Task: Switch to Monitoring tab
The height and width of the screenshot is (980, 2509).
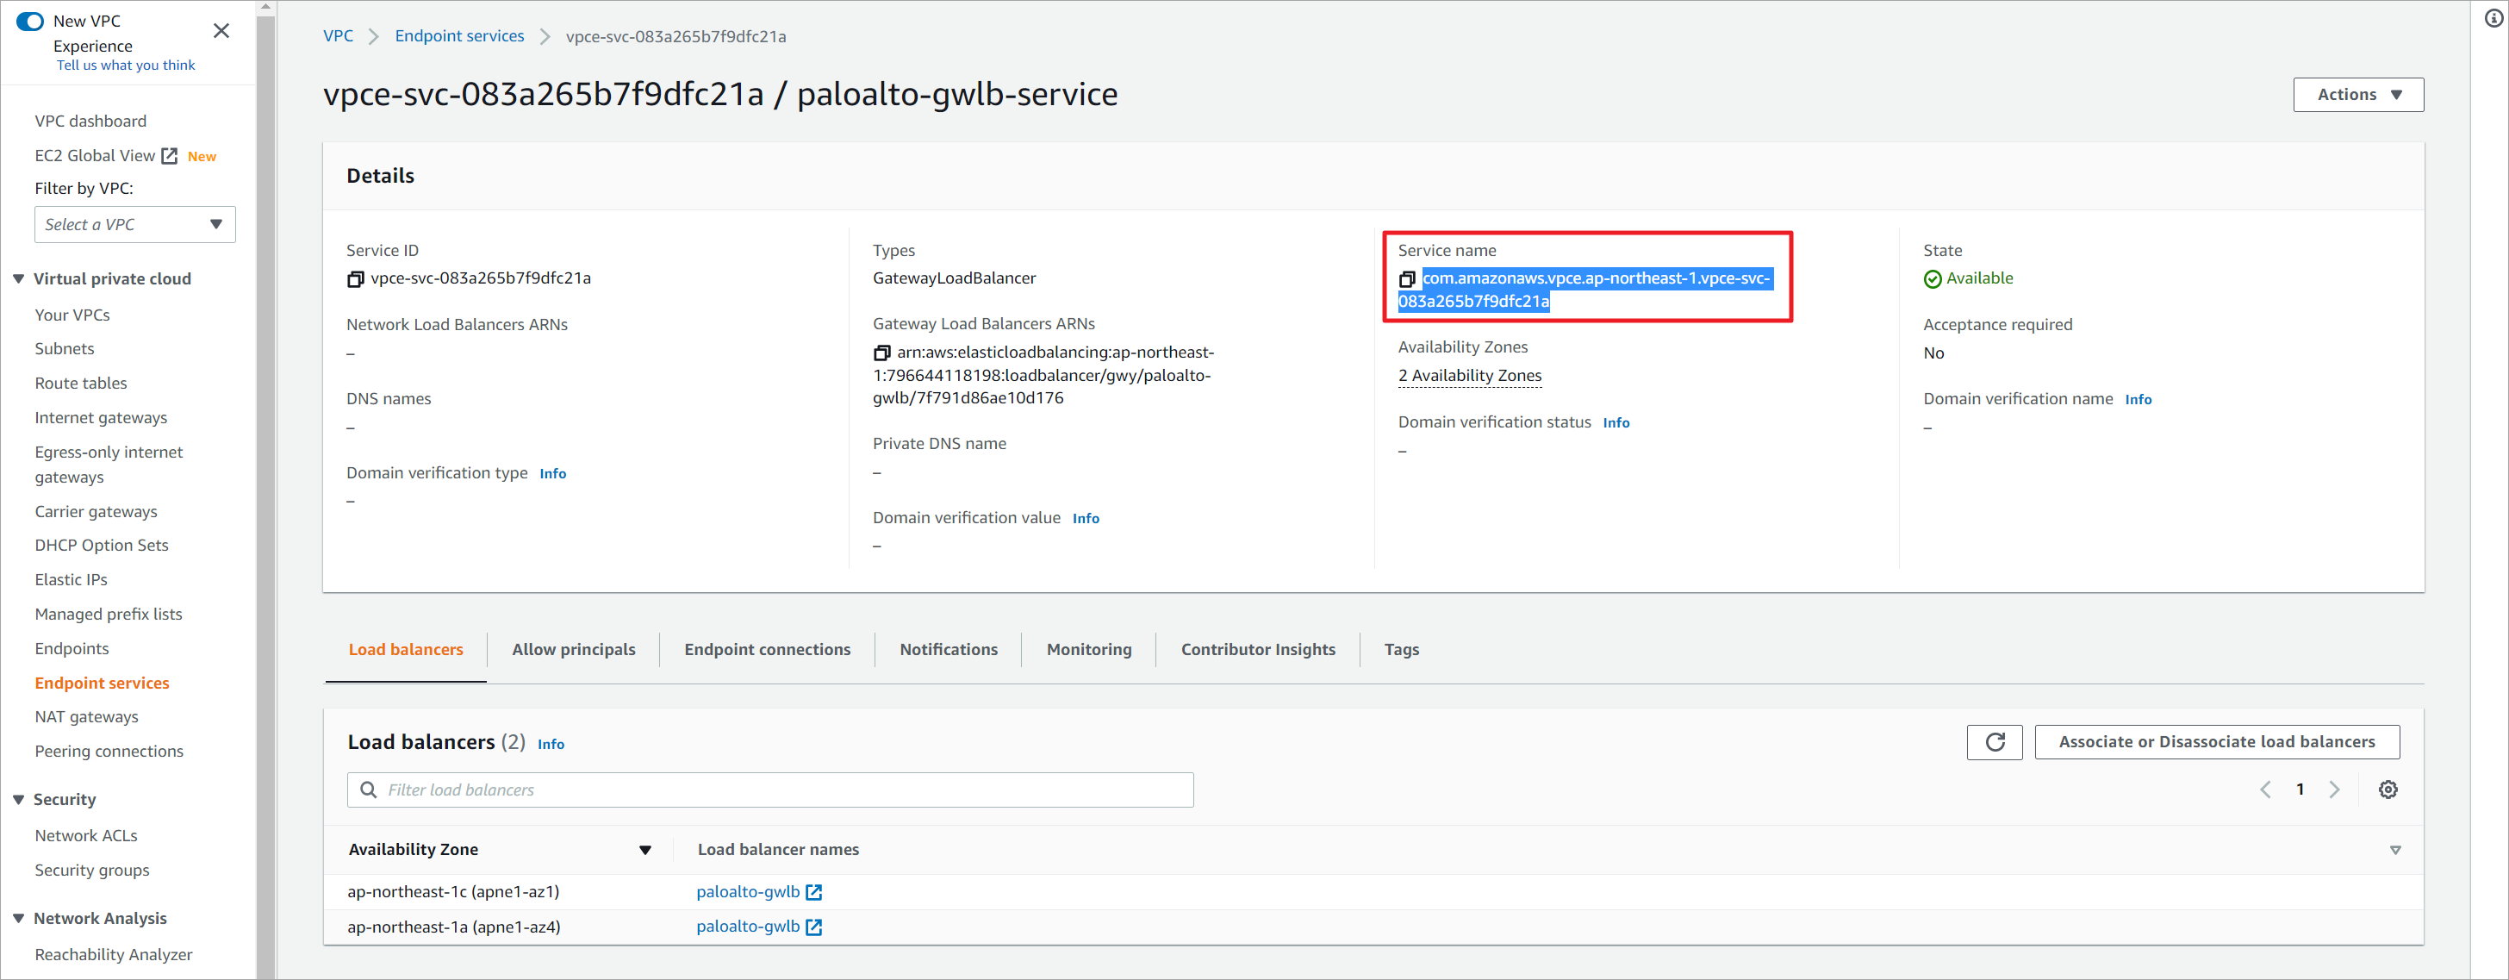Action: coord(1089,650)
